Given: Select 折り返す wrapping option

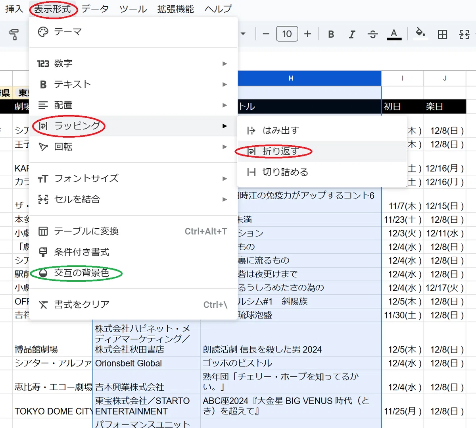Looking at the screenshot, I should pos(322,151).
